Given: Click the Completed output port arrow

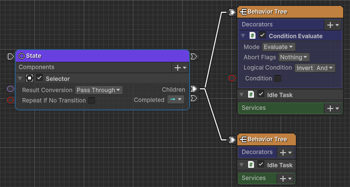Looking at the screenshot, I should 194,98.
